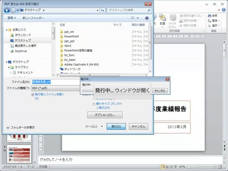Image resolution: width=228 pixels, height=171 pixels.
Task: Start slideshow from status bar icon
Action: (175, 167)
